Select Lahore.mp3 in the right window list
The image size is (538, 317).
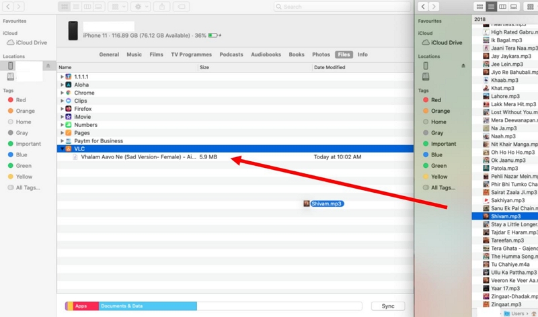coord(505,96)
